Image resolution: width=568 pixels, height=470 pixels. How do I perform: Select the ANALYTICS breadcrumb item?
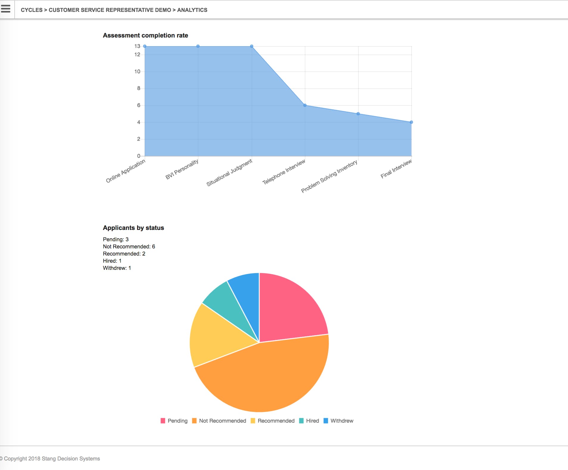tap(192, 10)
